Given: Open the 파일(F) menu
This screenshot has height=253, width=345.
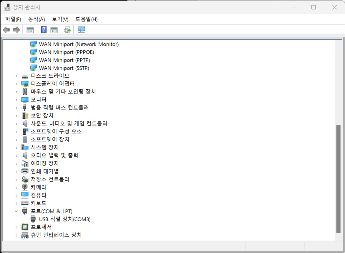Looking at the screenshot, I should 13,19.
